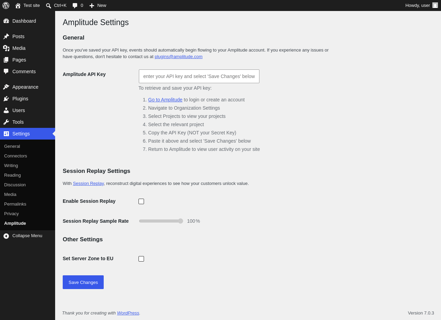
Task: Select the Users menu item
Action: [x=28, y=110]
